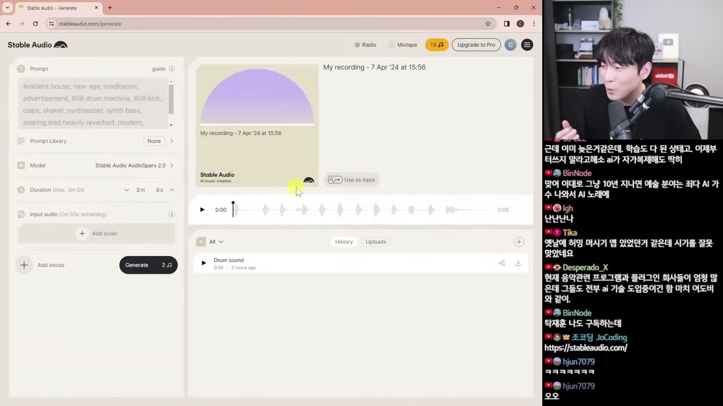The image size is (723, 406).
Task: Click the recording title heading
Action: click(x=374, y=68)
